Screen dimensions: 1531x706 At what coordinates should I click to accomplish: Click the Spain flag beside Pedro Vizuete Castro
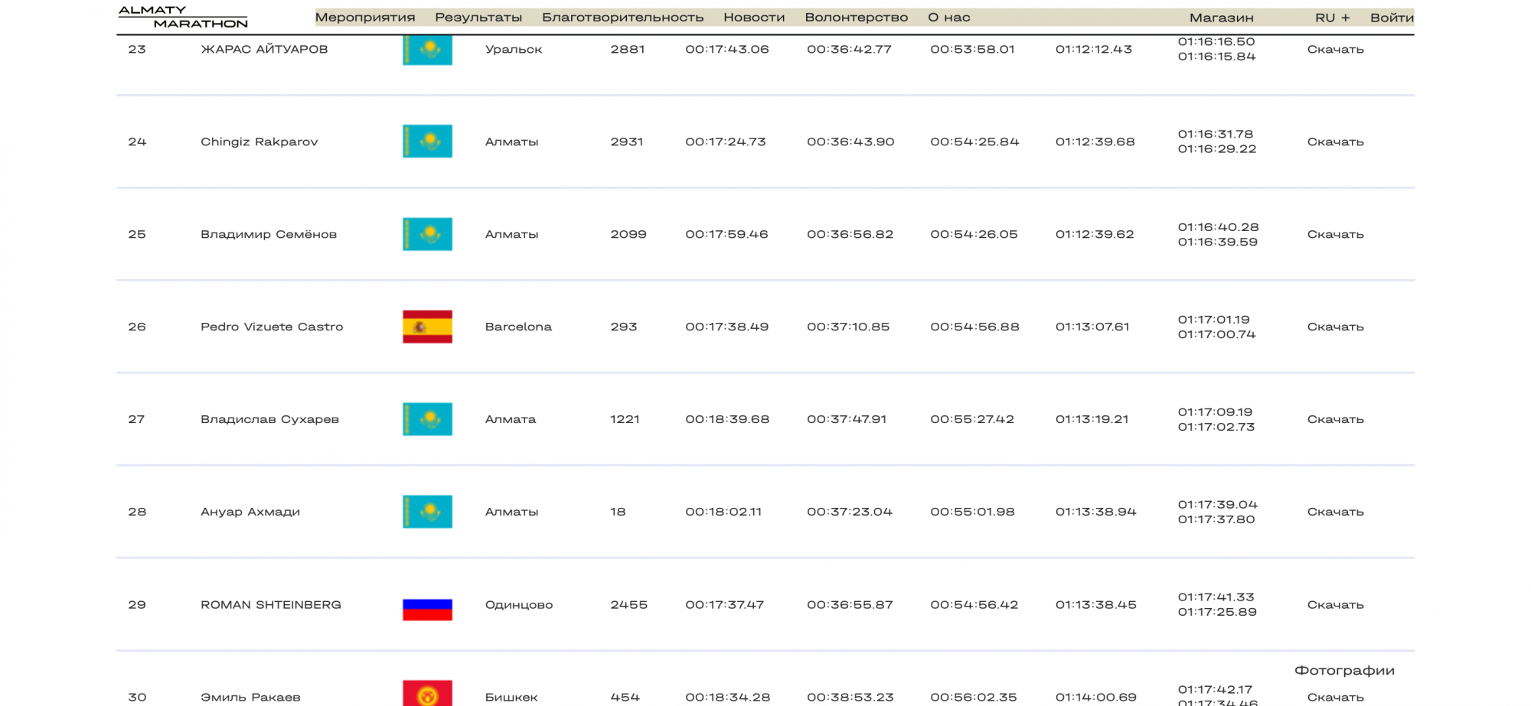pos(427,327)
